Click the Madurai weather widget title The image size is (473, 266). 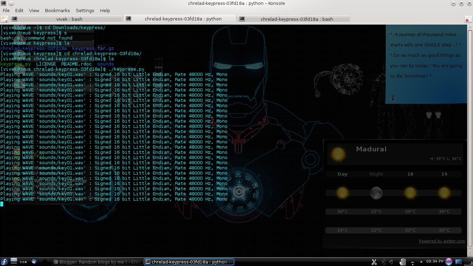click(371, 149)
